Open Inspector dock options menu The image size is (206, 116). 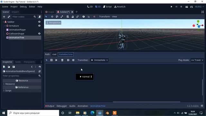41,62
